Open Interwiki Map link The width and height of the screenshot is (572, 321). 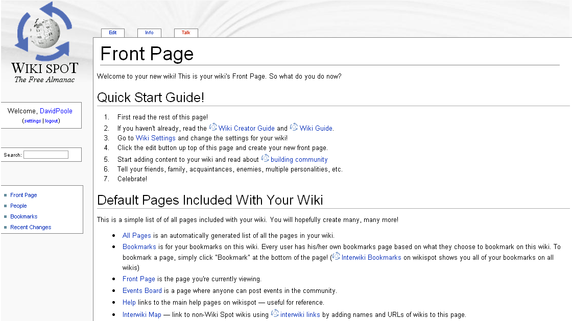pyautogui.click(x=141, y=315)
